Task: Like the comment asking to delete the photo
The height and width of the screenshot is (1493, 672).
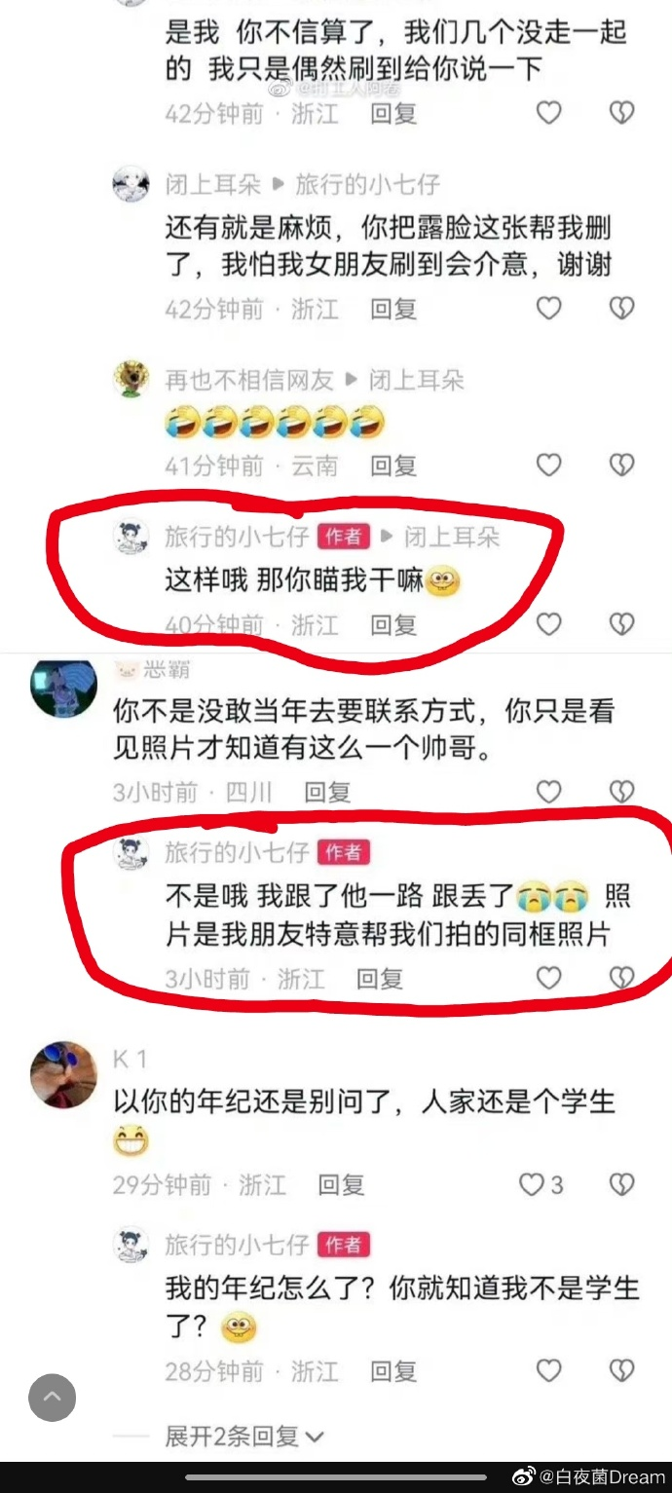Action: (x=549, y=309)
